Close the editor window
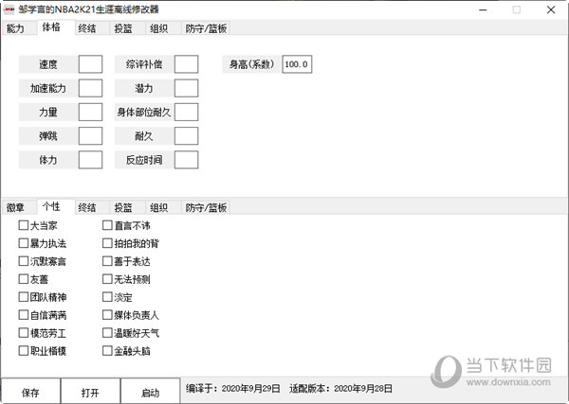The image size is (569, 404). [x=551, y=9]
